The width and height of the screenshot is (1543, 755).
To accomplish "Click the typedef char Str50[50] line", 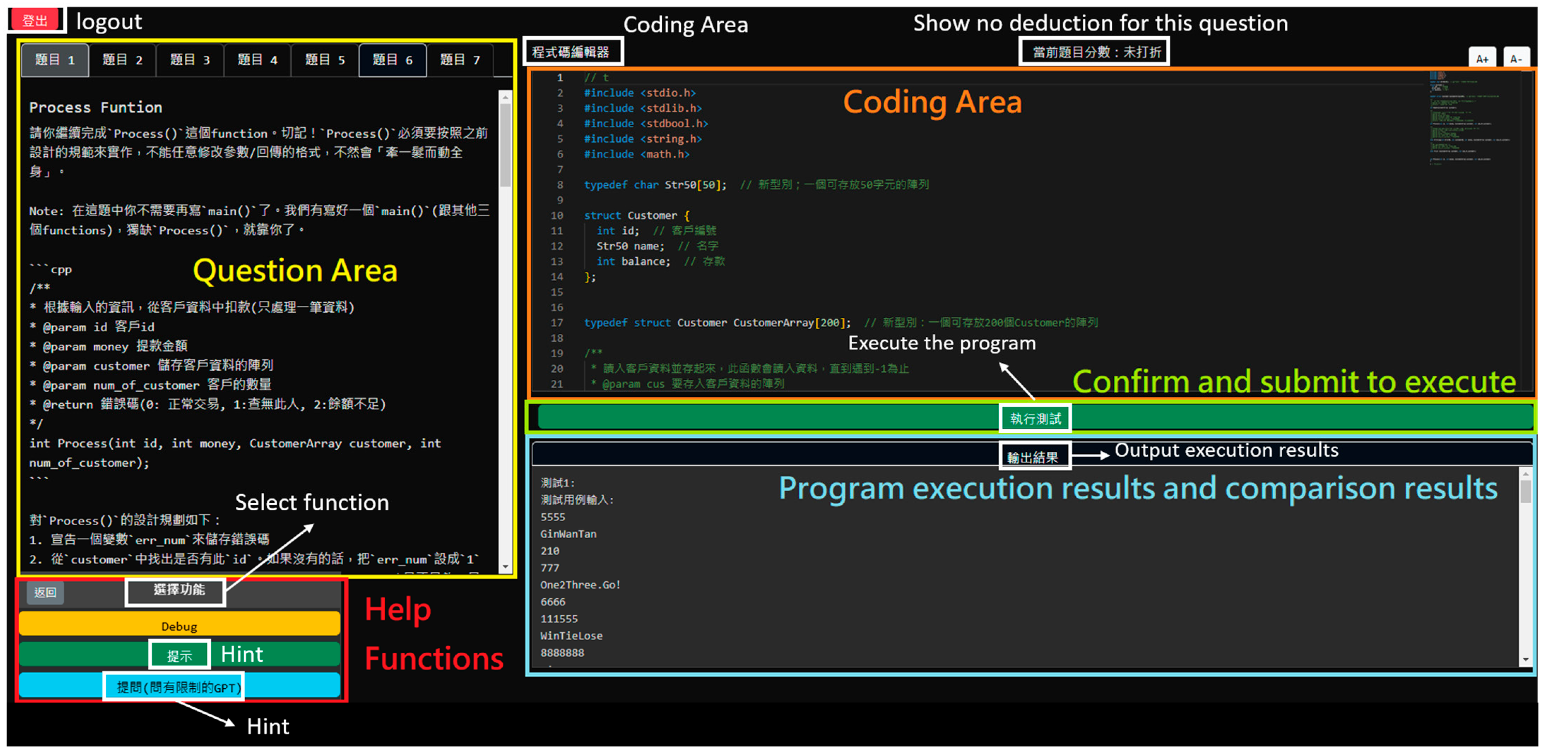I will tap(756, 185).
